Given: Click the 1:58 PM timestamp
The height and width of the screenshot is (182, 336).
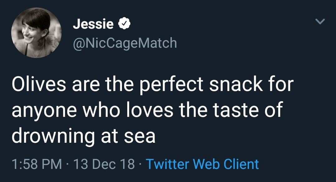Looking at the screenshot, I should pos(36,164).
